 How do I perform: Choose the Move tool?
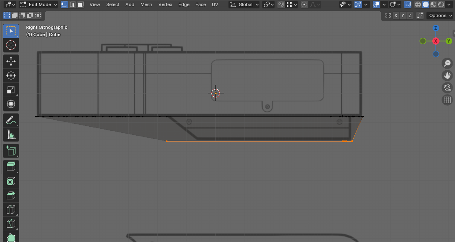pyautogui.click(x=11, y=61)
